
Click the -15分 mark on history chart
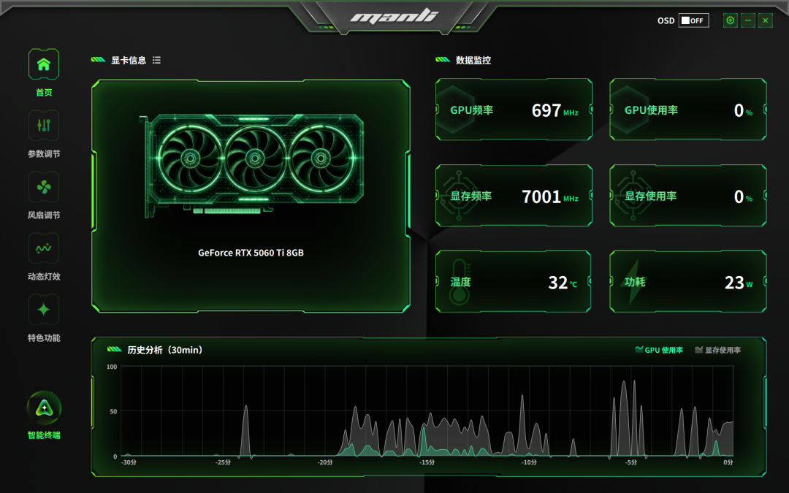427,462
